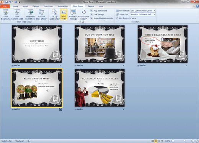Open Custom Slide Show dropdown
This screenshot has height=143, width=199.
pos(42,15)
